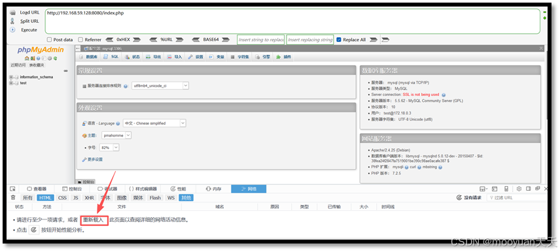
Task: Toggle the JS request filter
Action: pos(75,198)
